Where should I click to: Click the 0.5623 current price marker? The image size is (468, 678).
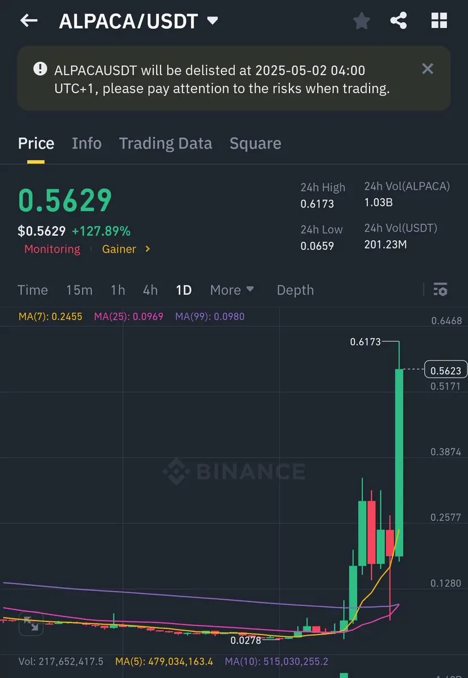point(446,371)
